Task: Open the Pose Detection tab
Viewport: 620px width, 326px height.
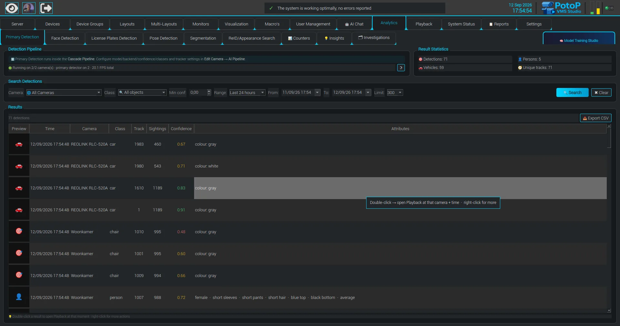Action: [x=163, y=38]
